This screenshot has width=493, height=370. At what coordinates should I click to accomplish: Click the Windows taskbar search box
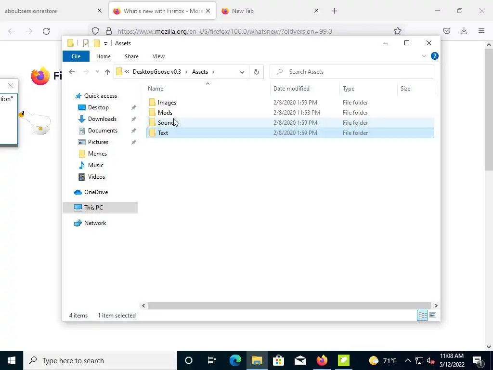(x=100, y=360)
